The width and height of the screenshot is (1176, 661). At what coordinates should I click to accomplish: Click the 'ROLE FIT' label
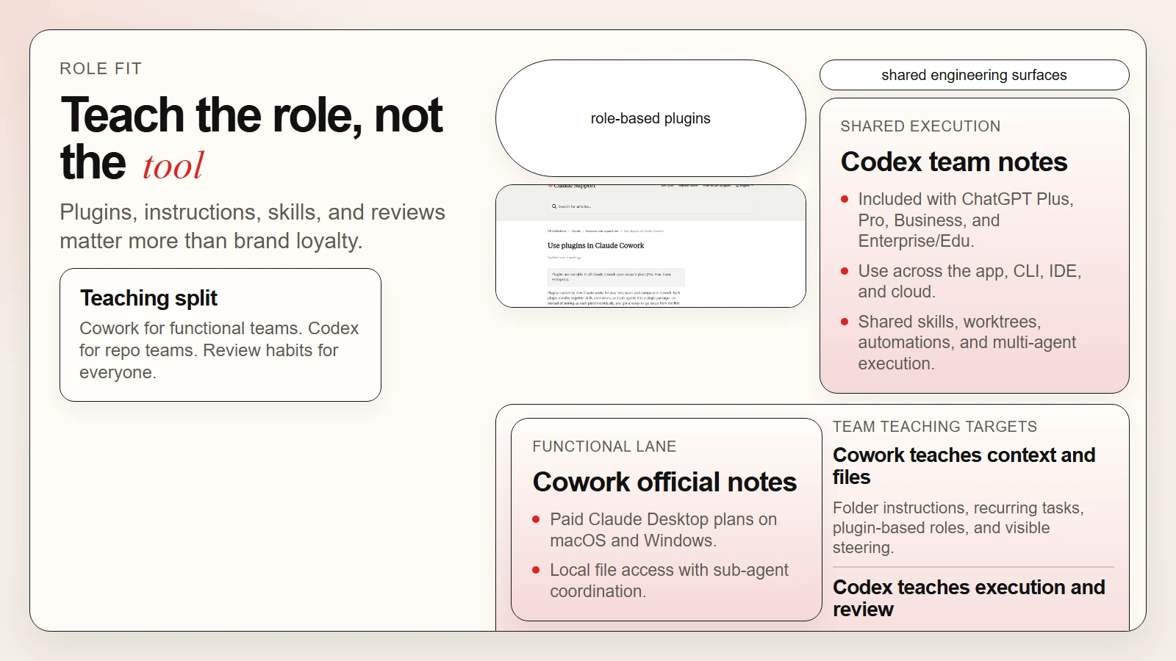(x=101, y=69)
